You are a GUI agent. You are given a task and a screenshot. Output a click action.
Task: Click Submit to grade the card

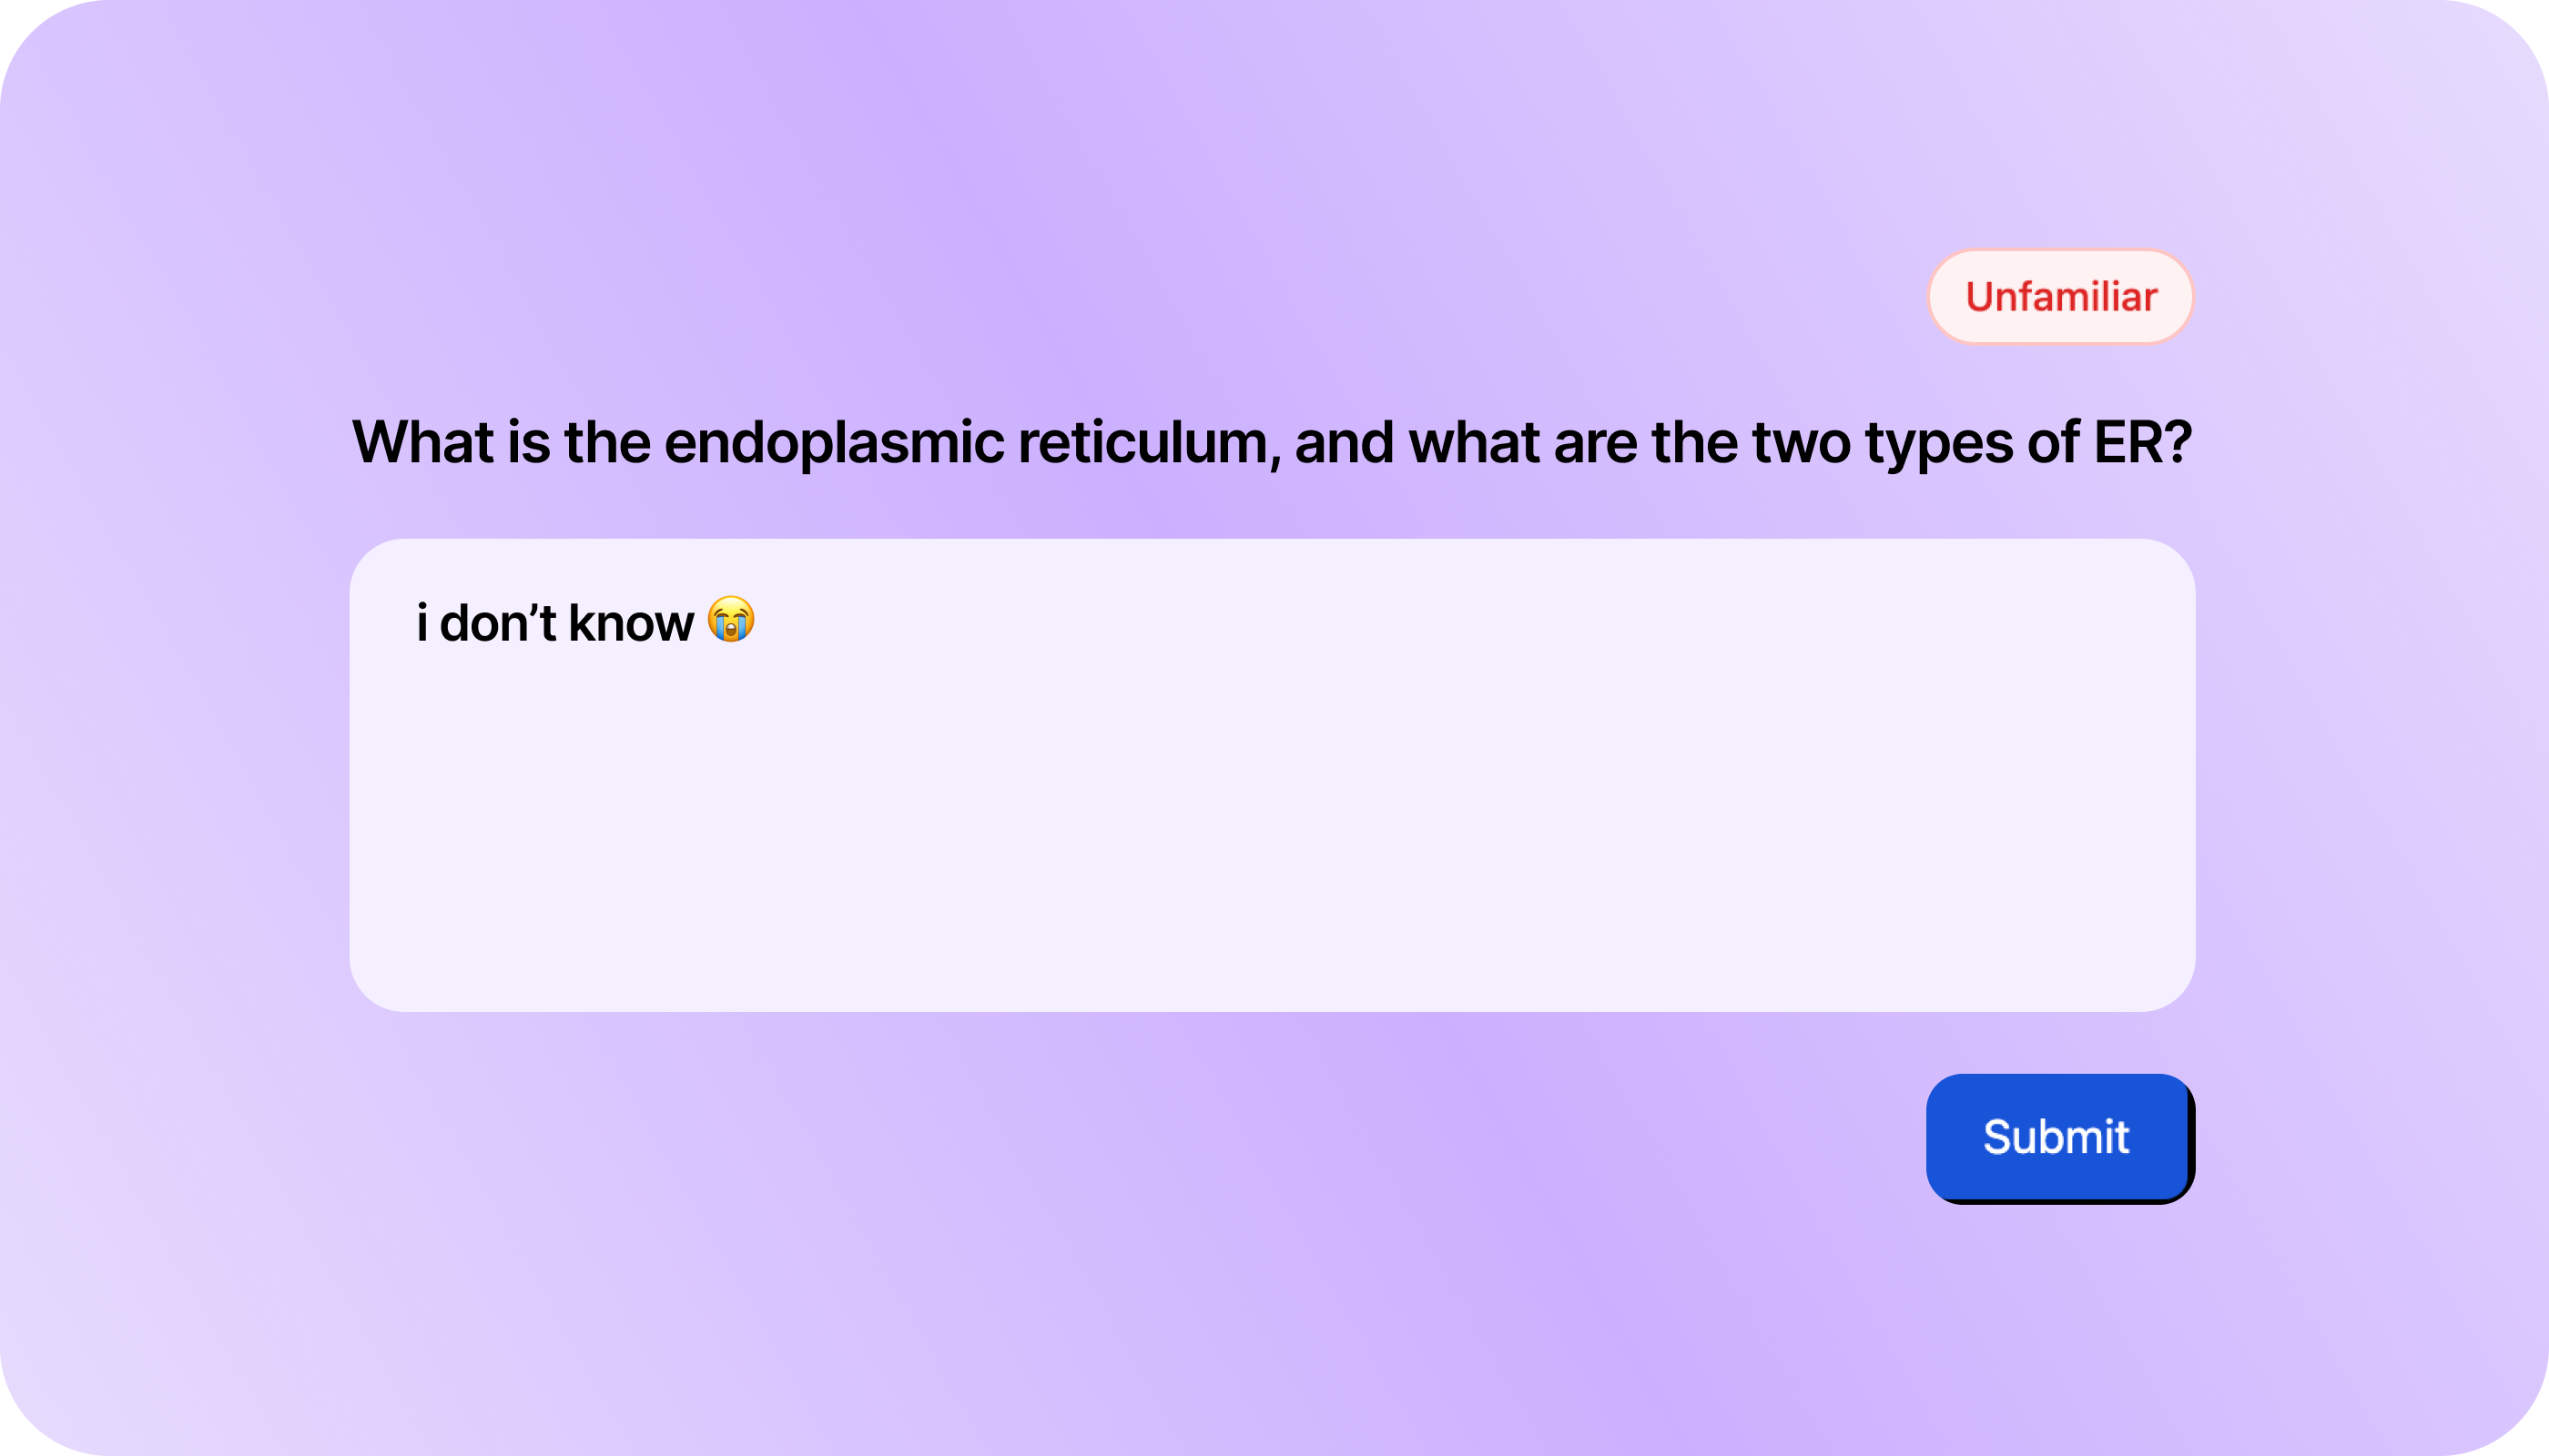(2057, 1137)
